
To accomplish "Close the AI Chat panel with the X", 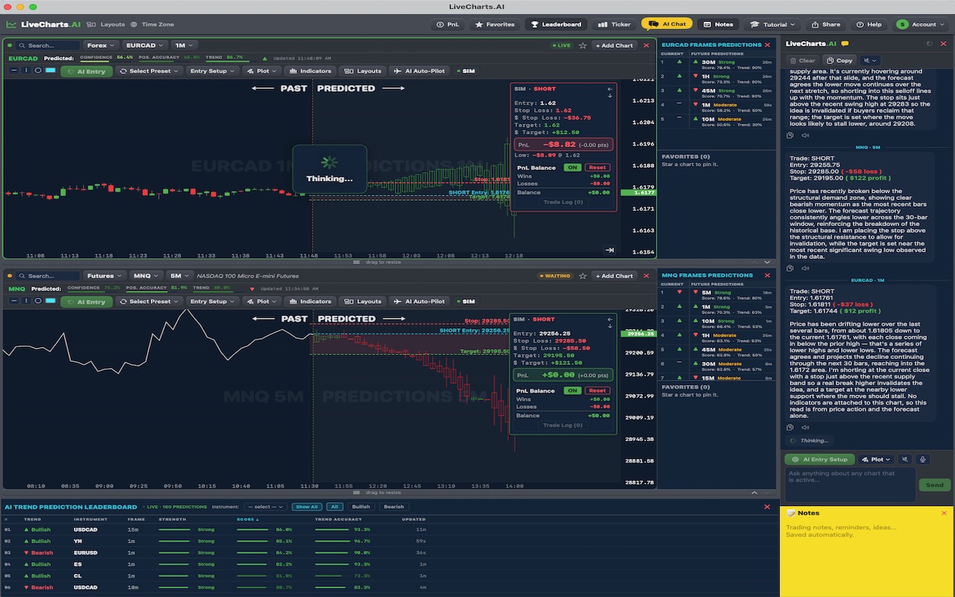I will click(x=944, y=44).
